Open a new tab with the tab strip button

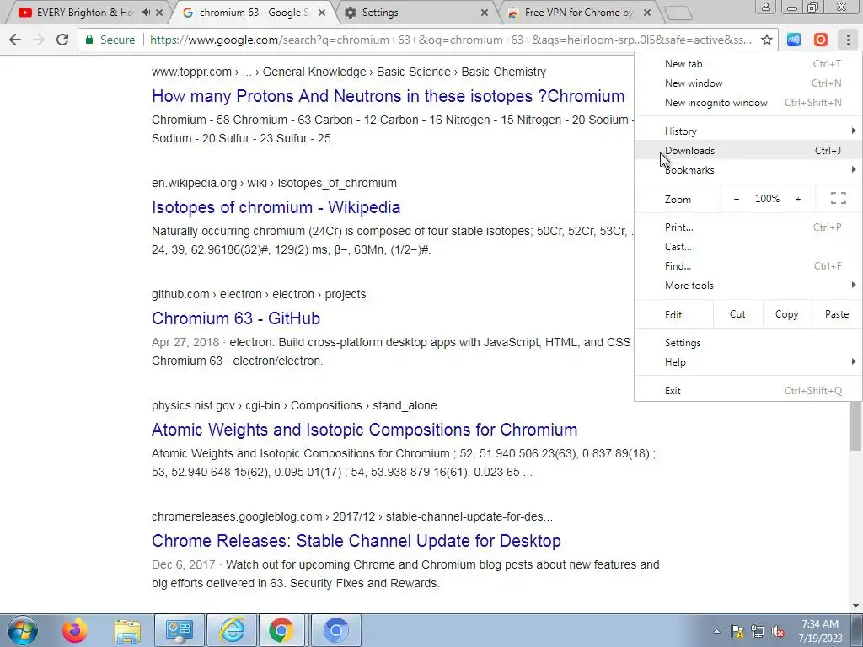(678, 13)
